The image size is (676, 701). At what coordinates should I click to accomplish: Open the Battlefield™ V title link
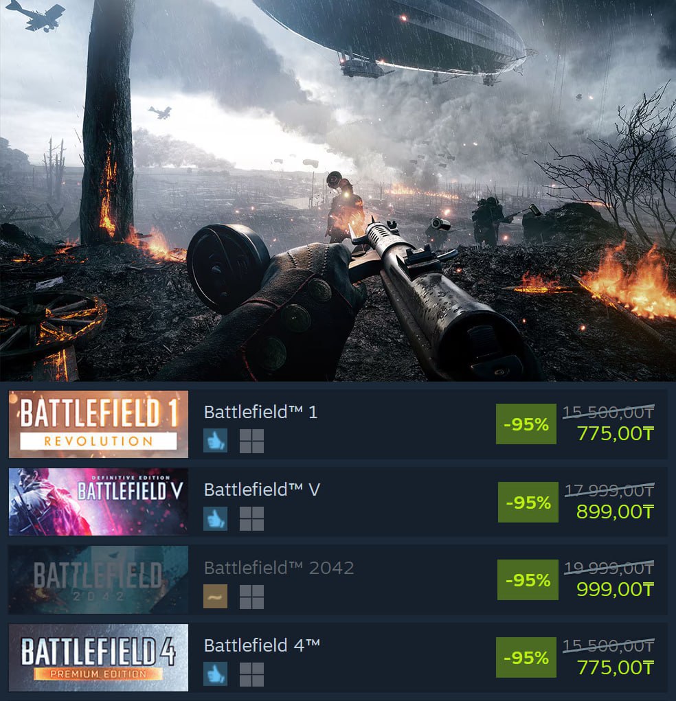click(262, 490)
